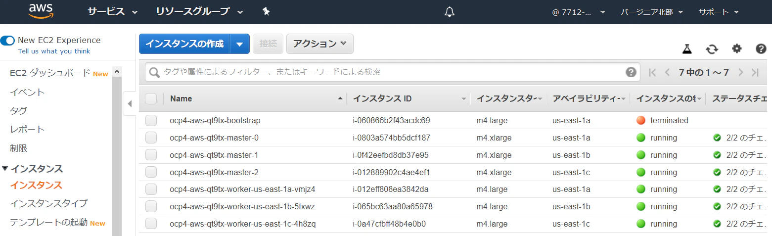Select all instances with header checkbox
772x236 pixels.
[x=151, y=98]
